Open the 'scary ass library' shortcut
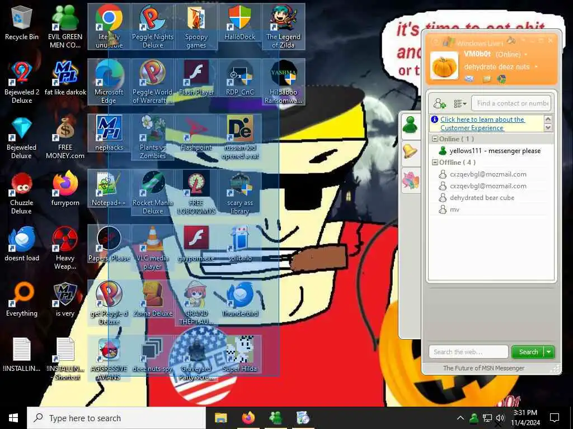This screenshot has height=429, width=573. [x=239, y=193]
